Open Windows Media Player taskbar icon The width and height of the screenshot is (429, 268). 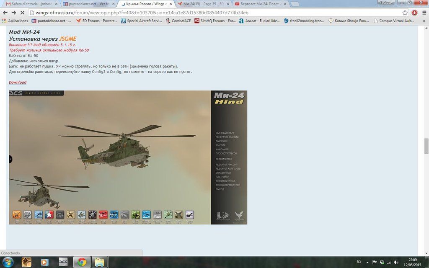pyautogui.click(x=45, y=262)
